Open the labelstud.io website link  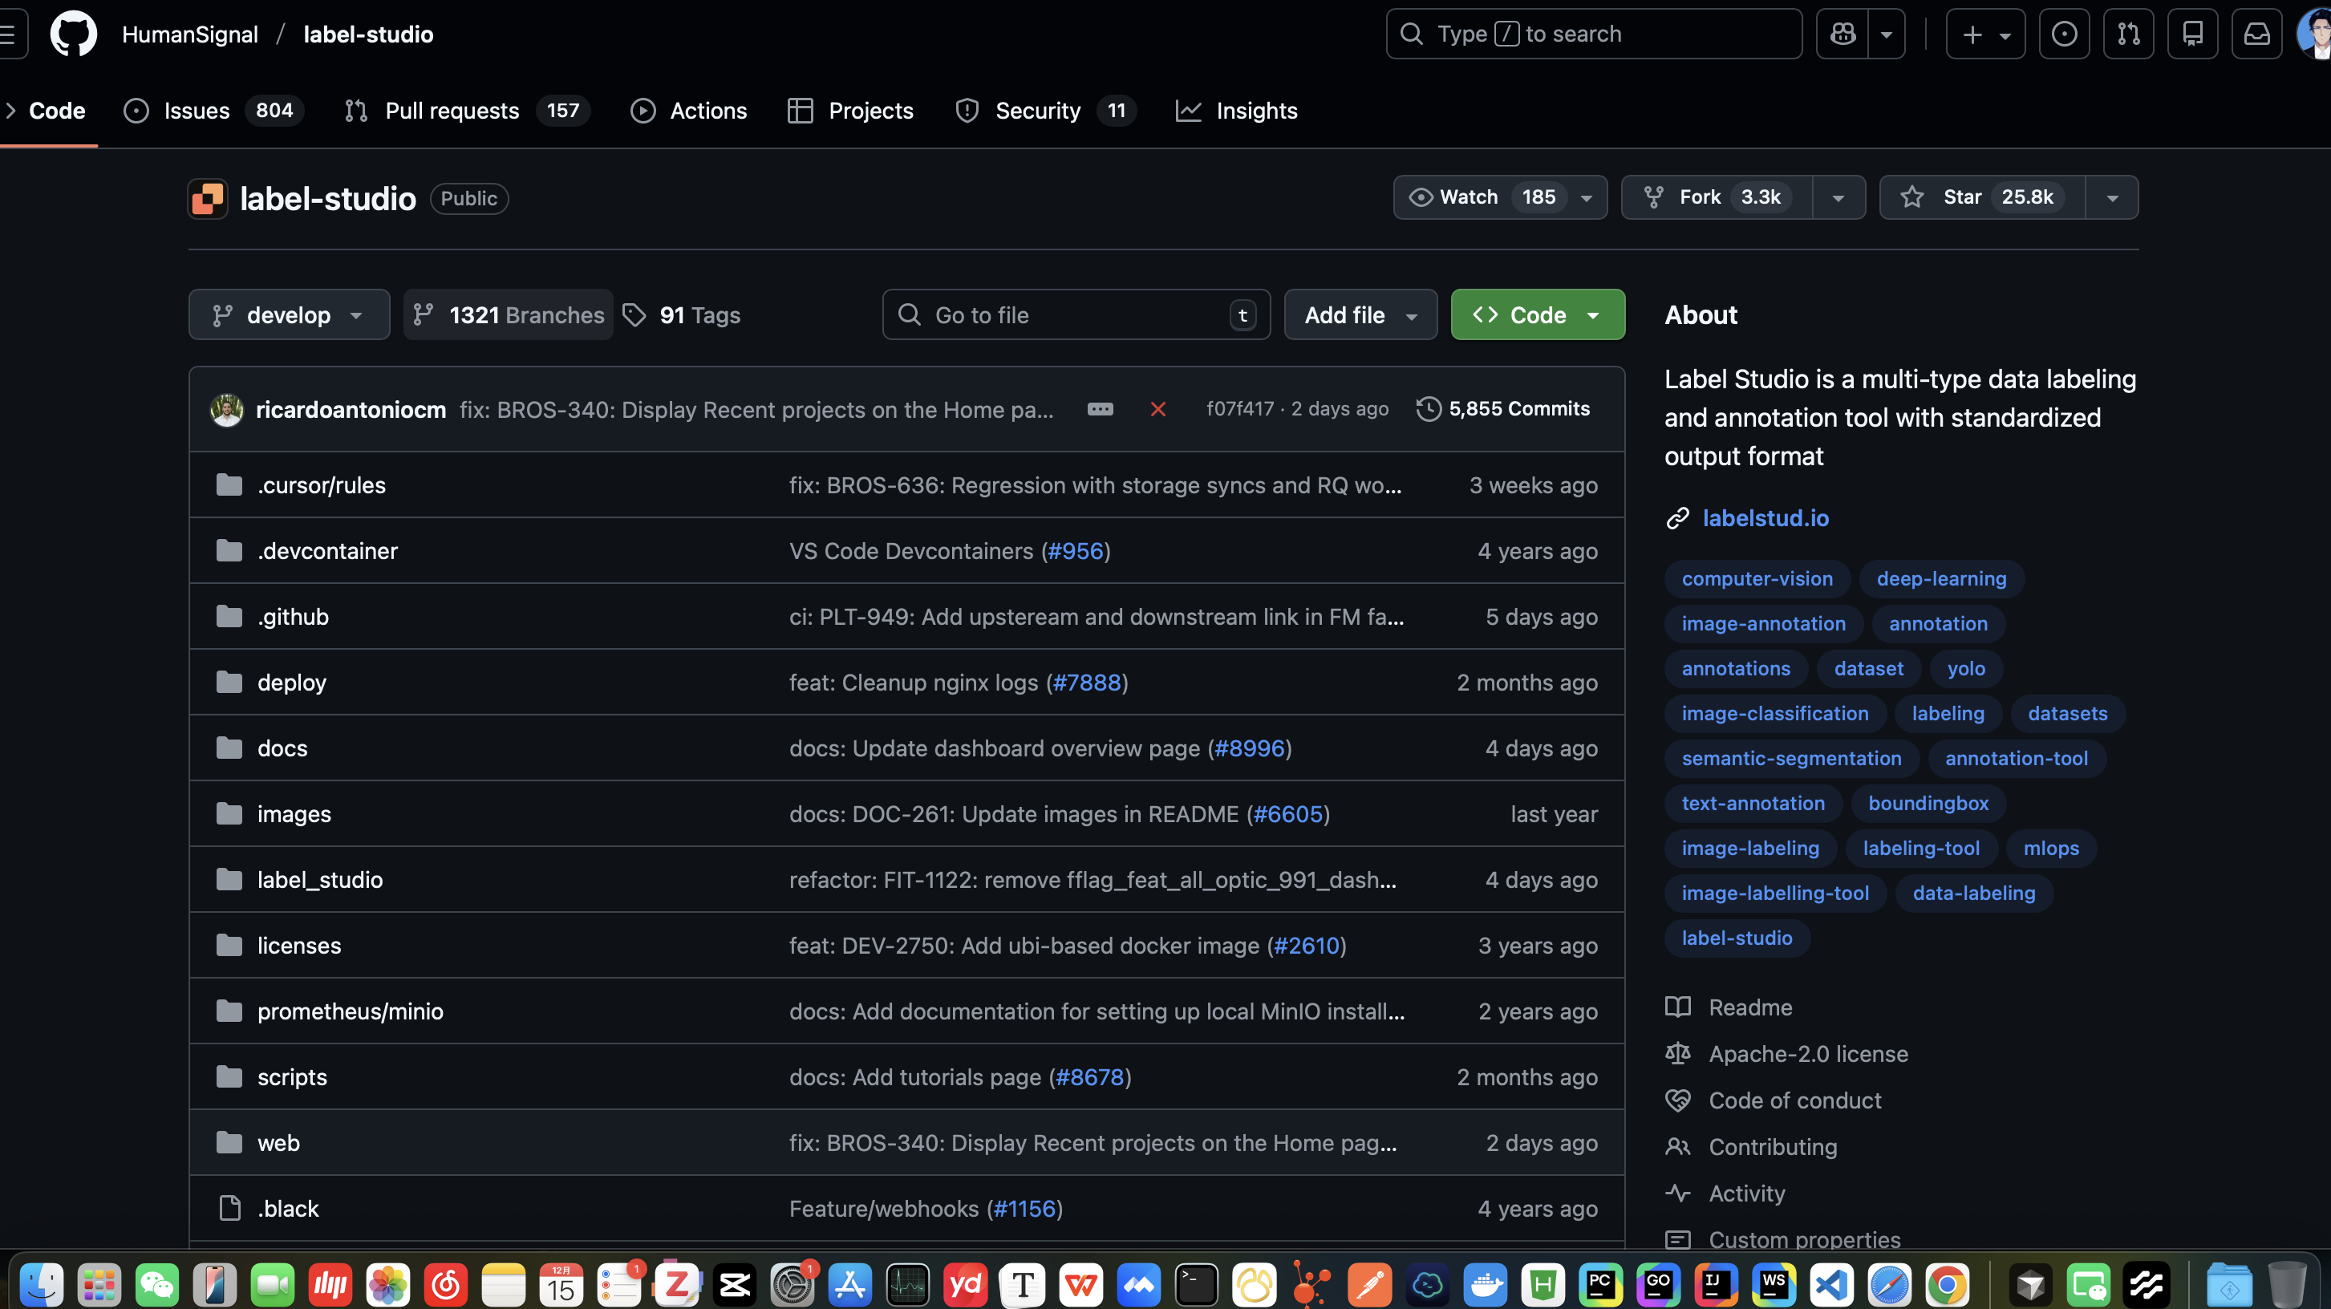tap(1765, 518)
